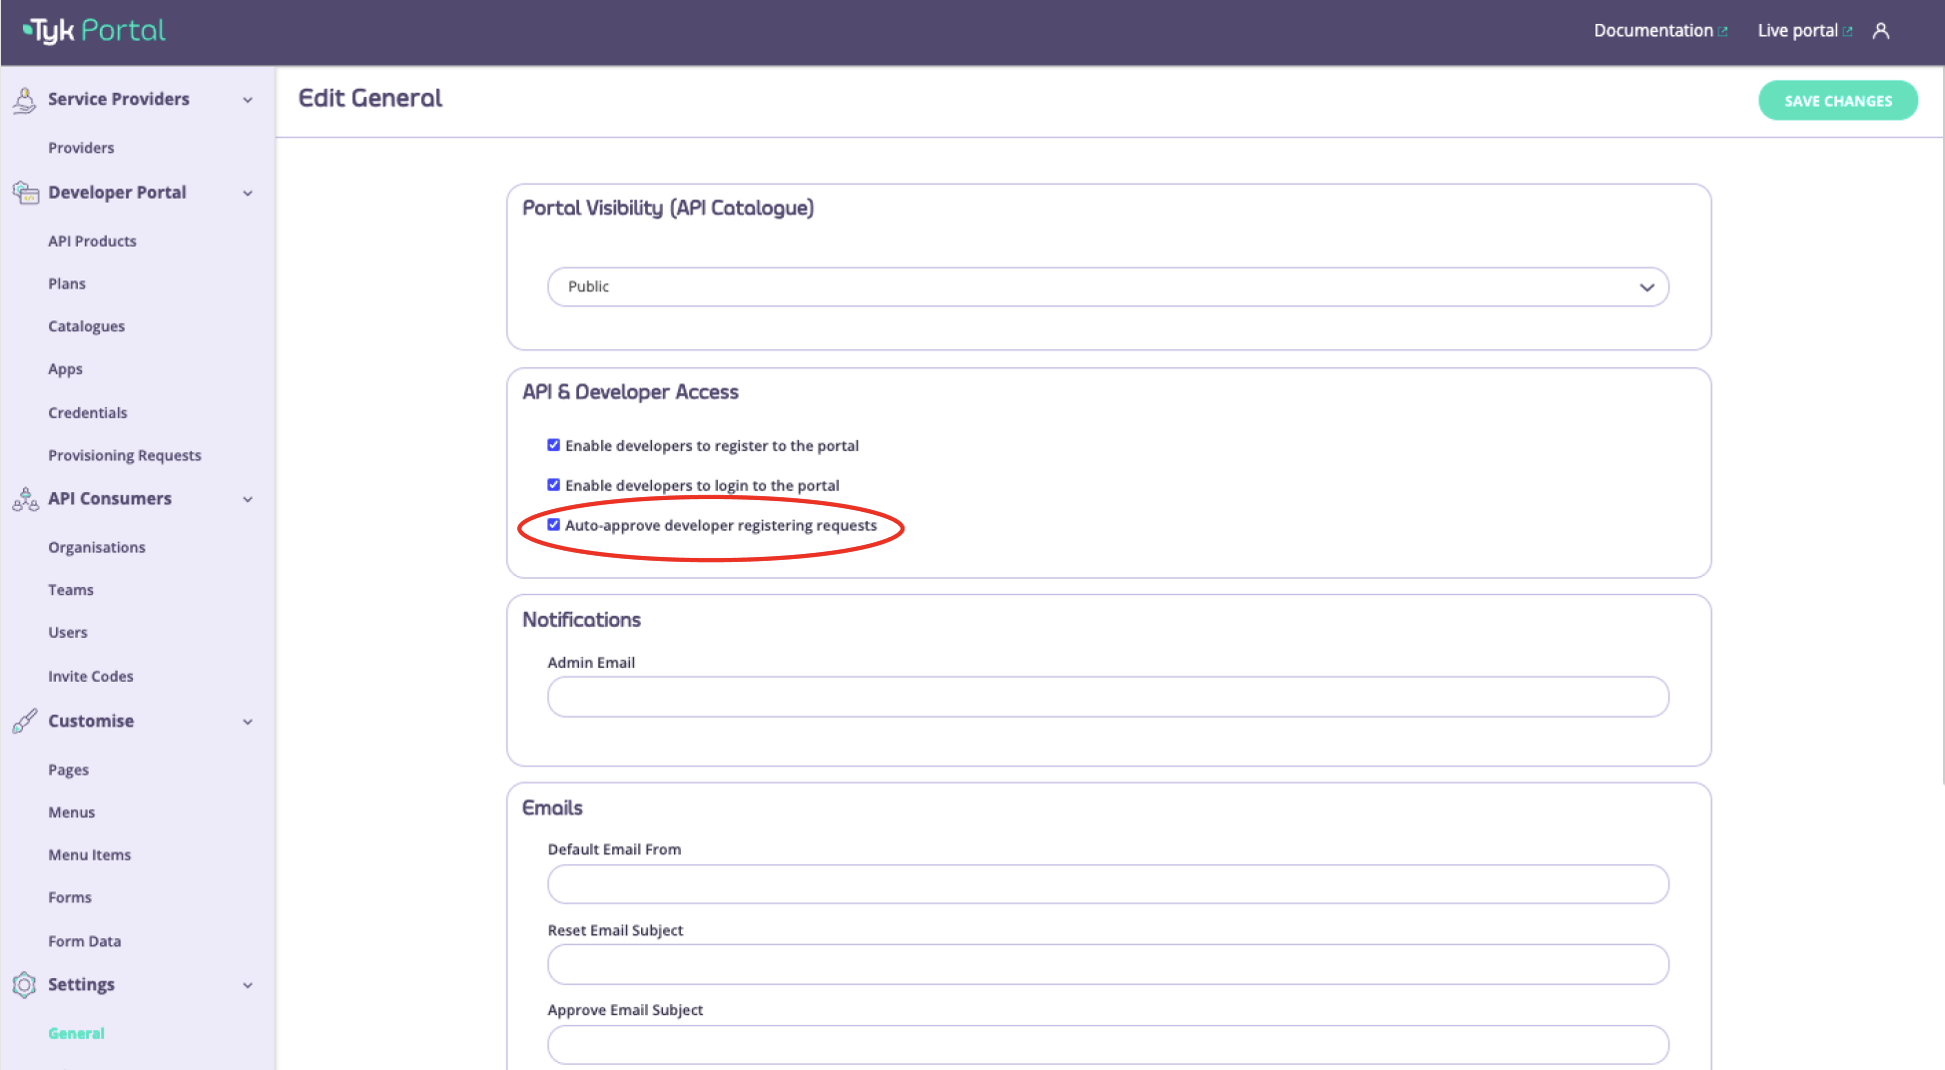Open the Live portal link
This screenshot has height=1070, width=1945.
click(x=1796, y=30)
